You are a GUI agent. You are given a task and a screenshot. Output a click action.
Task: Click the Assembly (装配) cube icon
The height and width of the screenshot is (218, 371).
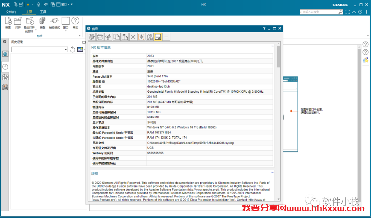click(43, 21)
